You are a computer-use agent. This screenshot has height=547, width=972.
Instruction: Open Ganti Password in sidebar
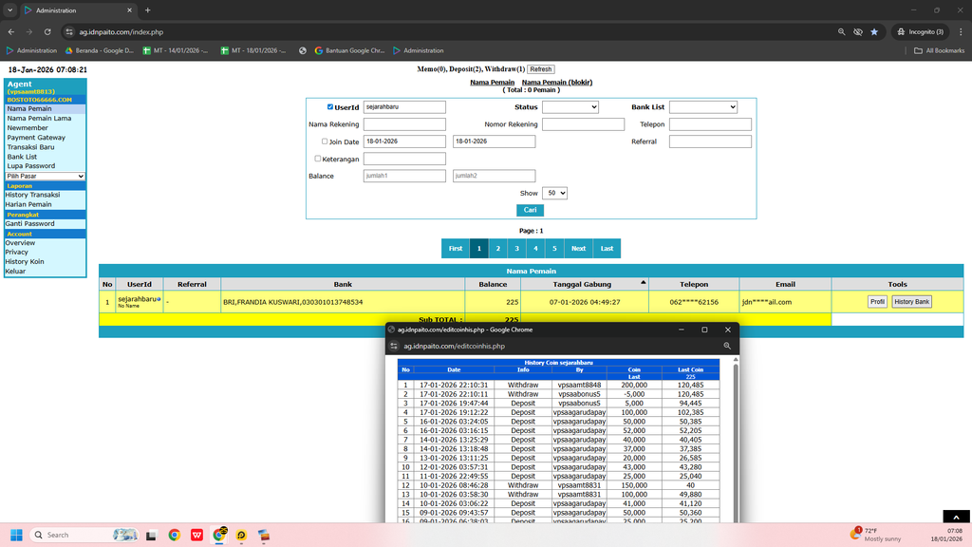click(x=29, y=223)
